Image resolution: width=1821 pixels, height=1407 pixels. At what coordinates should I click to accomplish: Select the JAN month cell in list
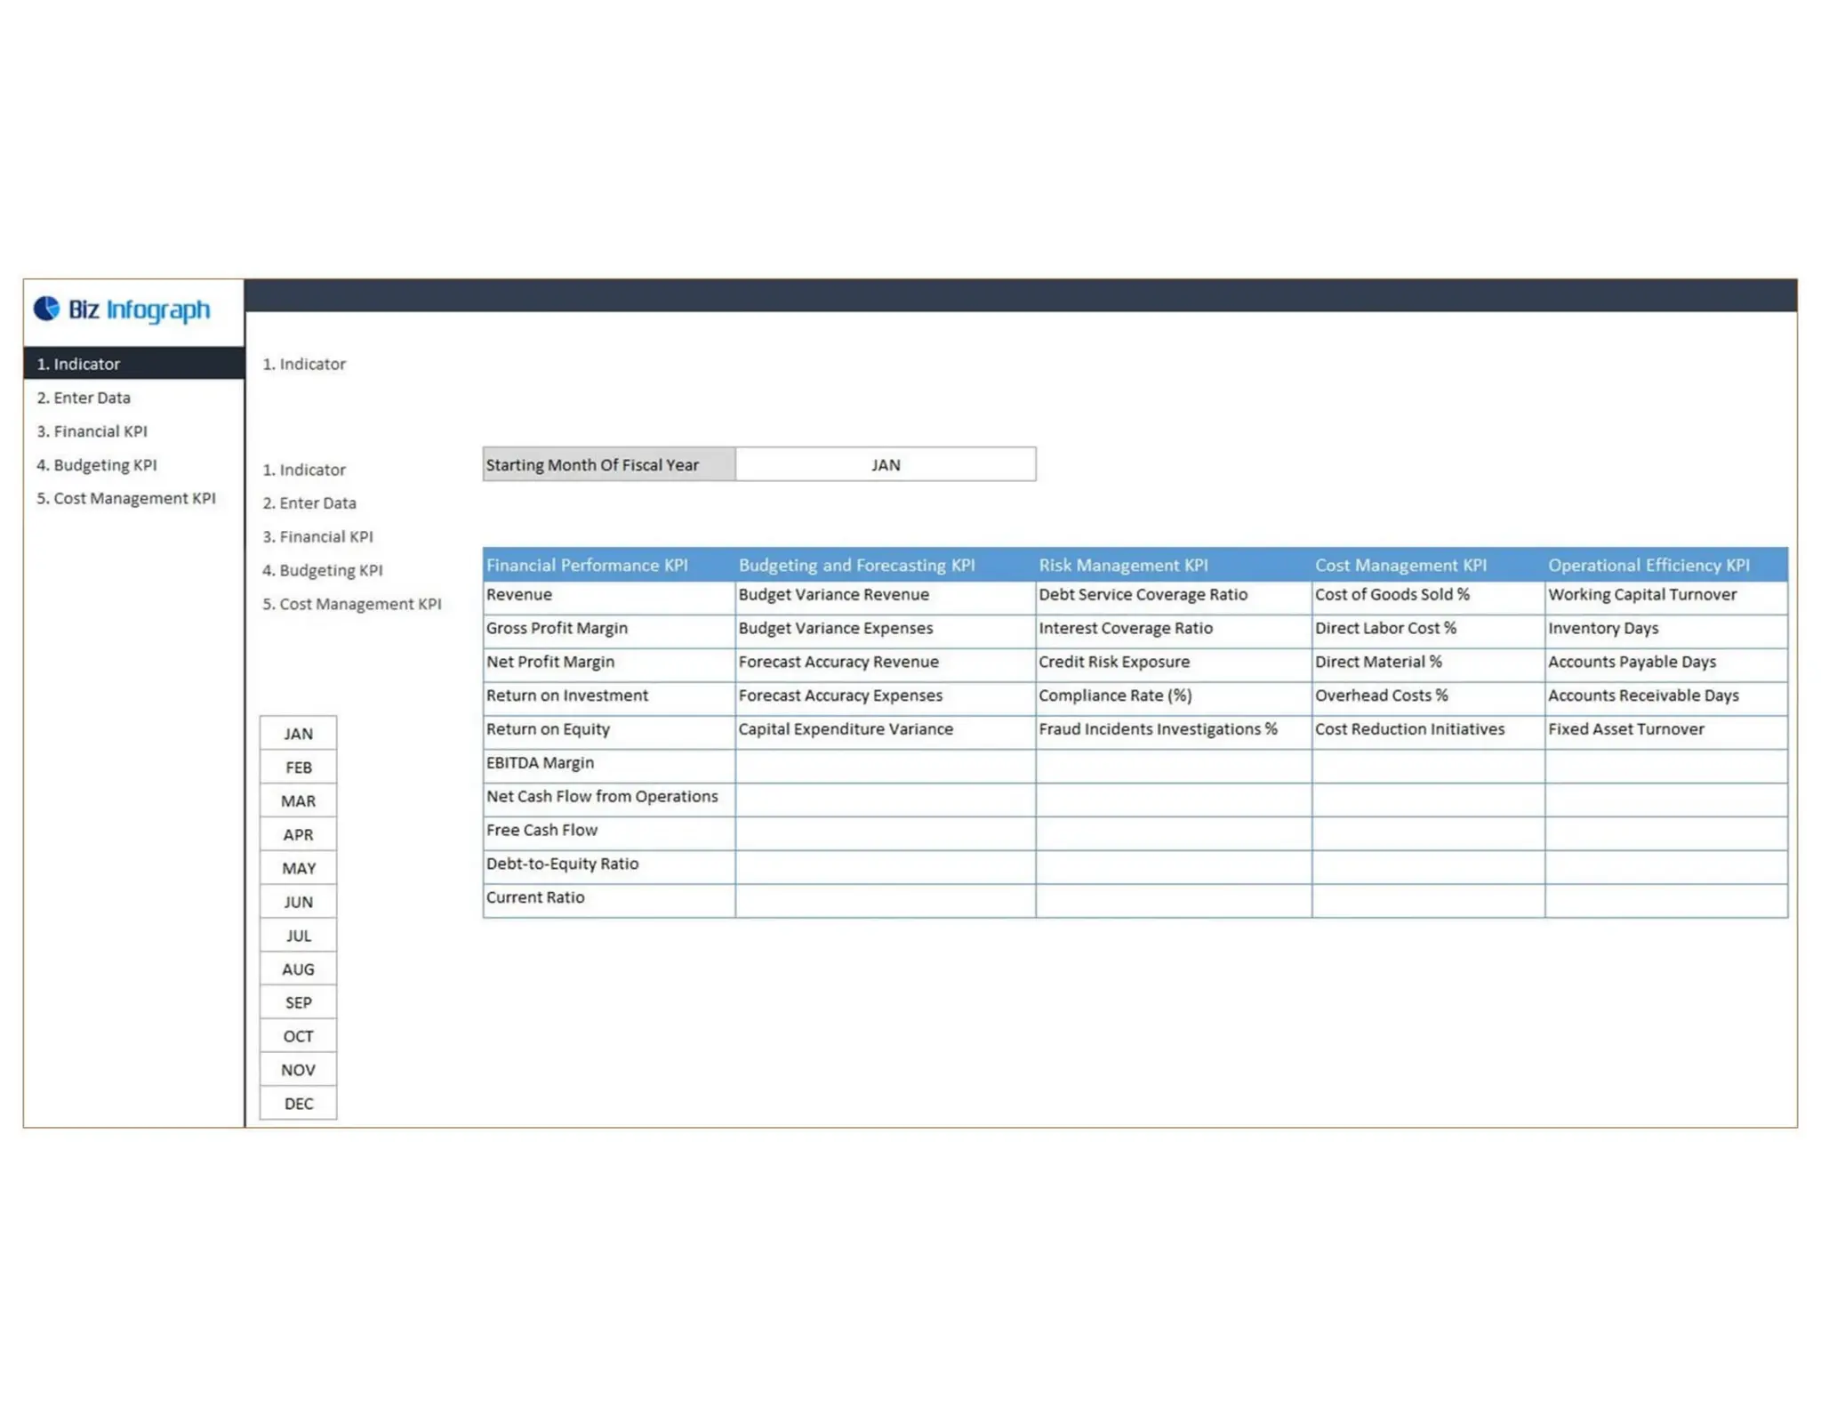coord(298,734)
